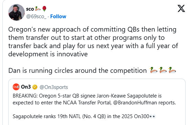Open the @69sco_ handle

click(x=36, y=16)
